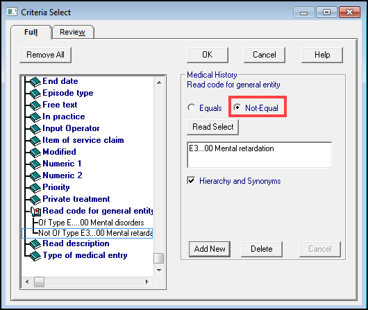This screenshot has height=310, width=368.
Task: Click the Remove All button
Action: [46, 55]
